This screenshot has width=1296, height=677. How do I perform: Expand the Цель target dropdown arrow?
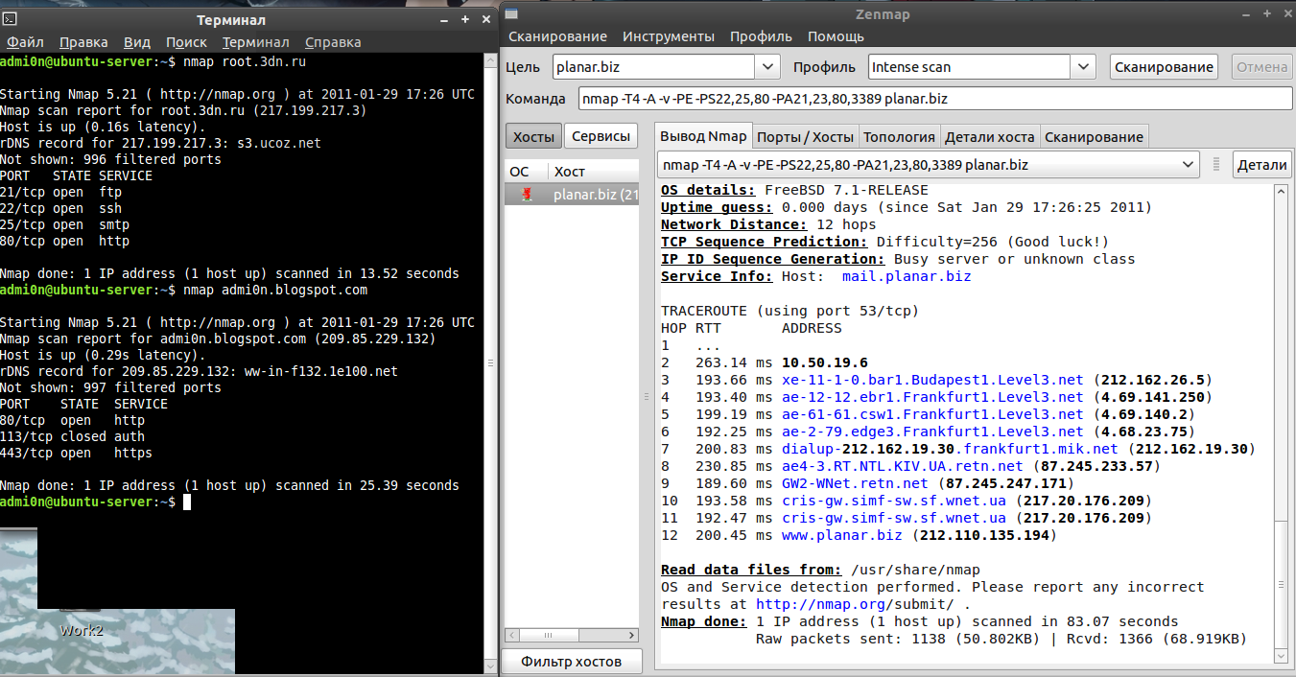tap(767, 67)
